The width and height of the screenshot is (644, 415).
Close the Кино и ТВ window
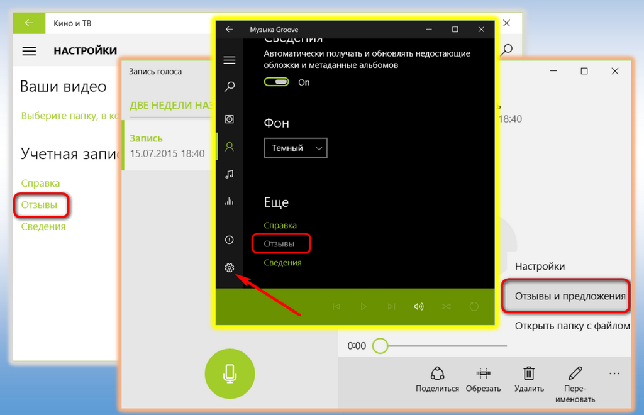pyautogui.click(x=507, y=23)
